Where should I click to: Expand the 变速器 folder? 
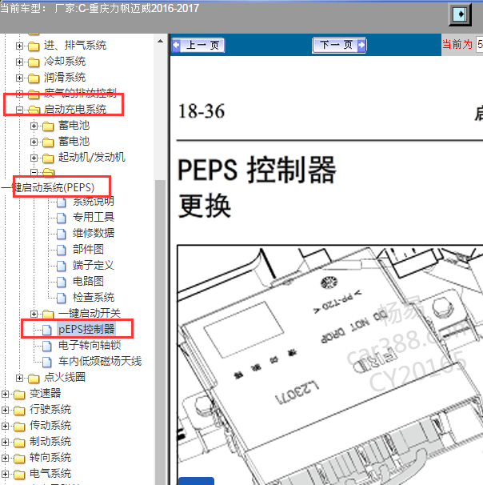tap(5, 394)
